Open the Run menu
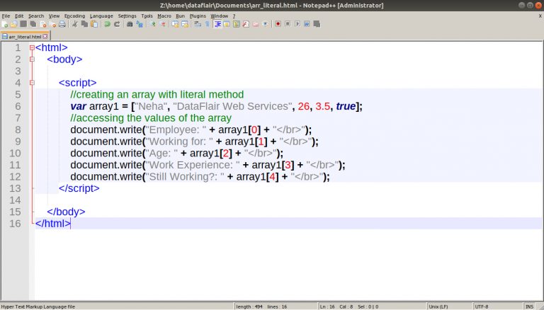The width and height of the screenshot is (544, 310). [x=180, y=16]
